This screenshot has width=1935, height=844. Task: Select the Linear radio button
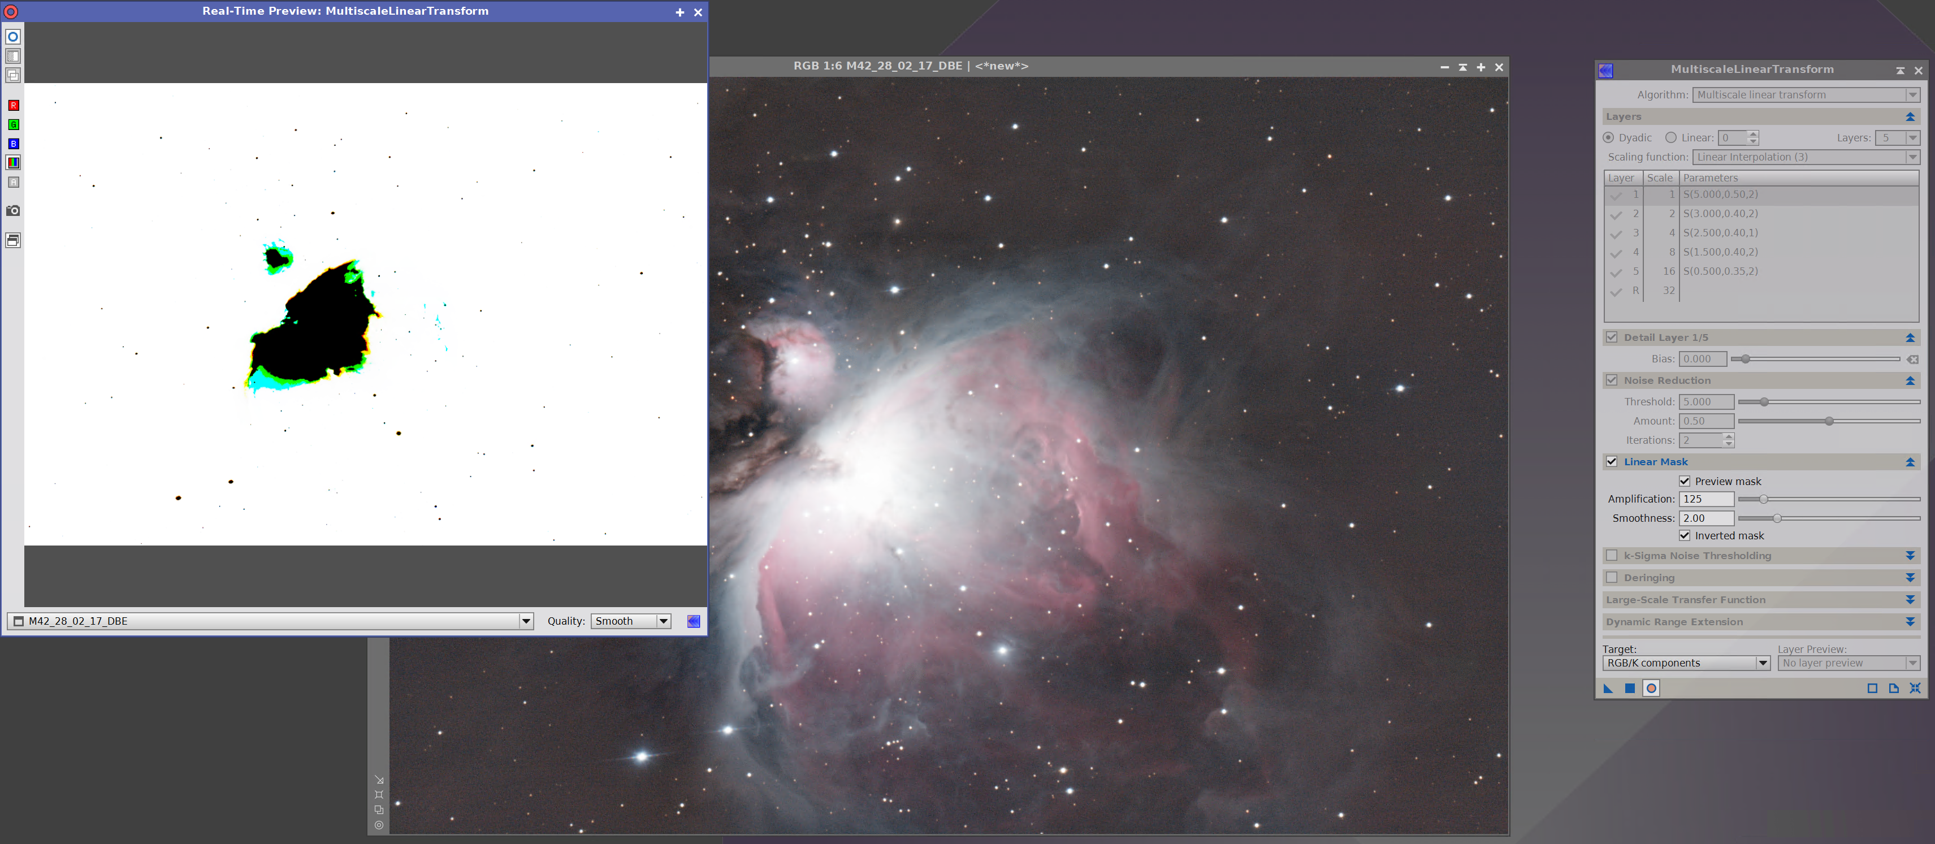click(x=1670, y=137)
